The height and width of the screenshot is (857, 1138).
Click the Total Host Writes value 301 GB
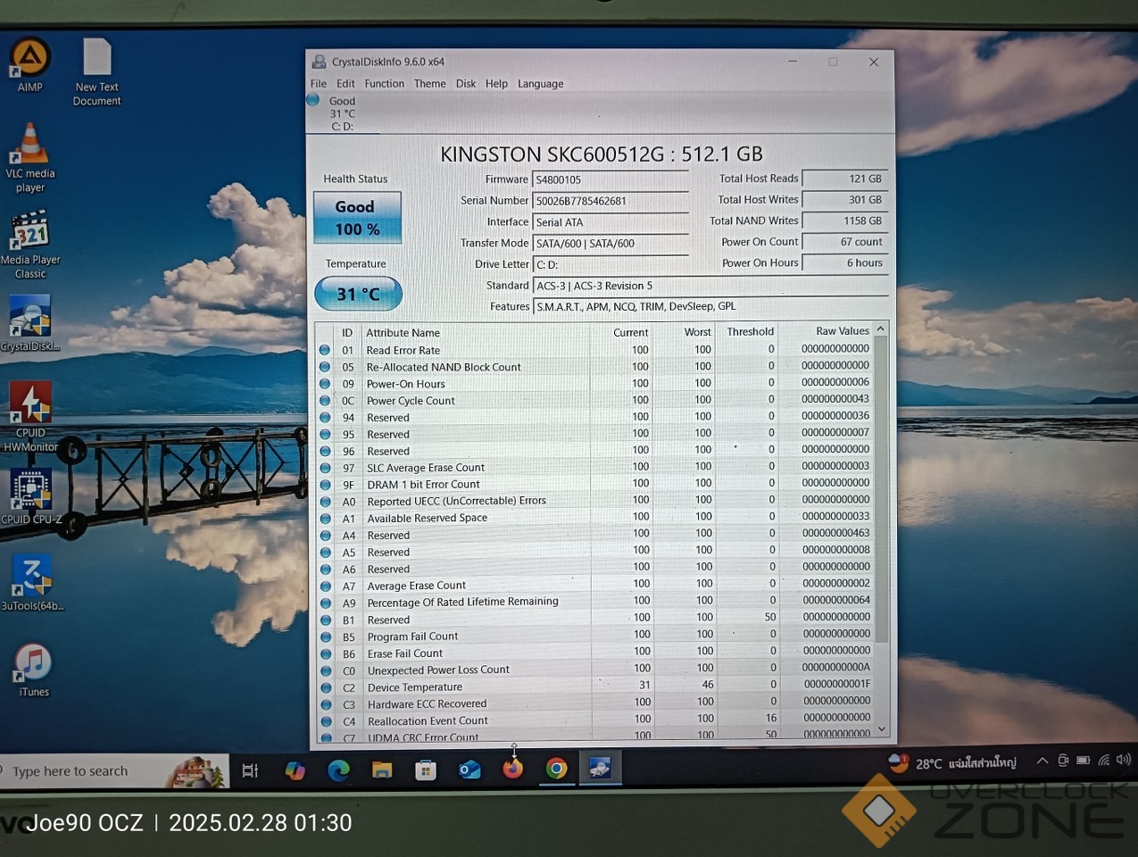[844, 200]
